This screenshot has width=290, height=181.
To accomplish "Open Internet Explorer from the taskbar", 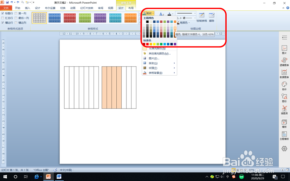I will pos(37,177).
